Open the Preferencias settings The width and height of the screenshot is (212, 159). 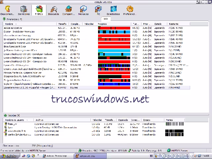tap(130, 10)
